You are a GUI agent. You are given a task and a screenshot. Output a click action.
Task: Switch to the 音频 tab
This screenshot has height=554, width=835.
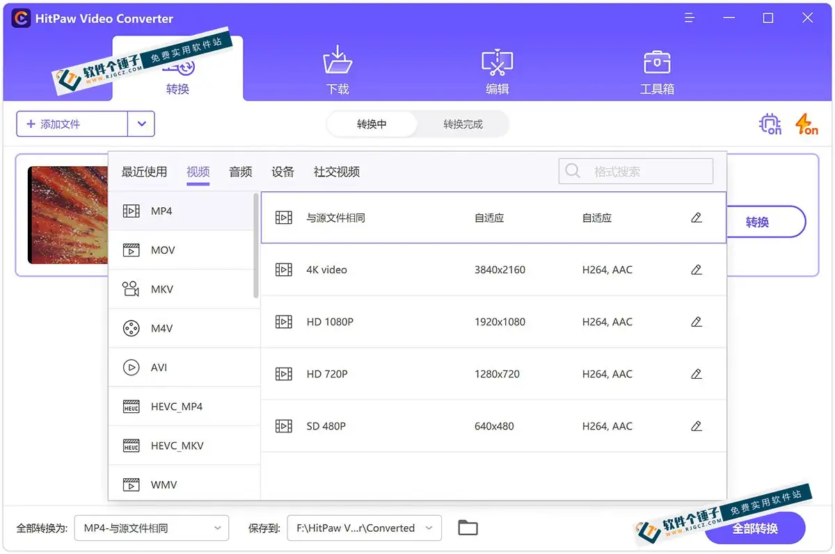coord(240,172)
